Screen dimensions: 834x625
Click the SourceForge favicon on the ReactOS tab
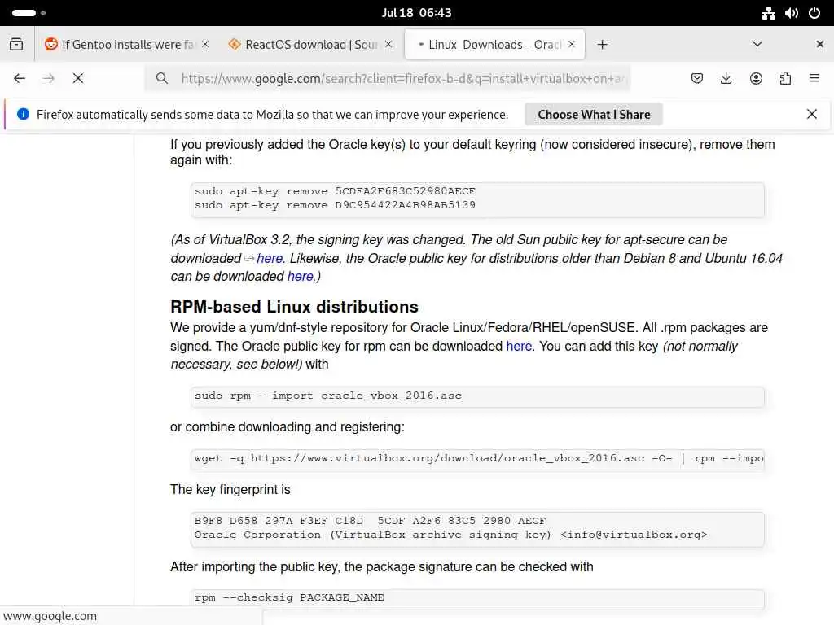pos(234,44)
